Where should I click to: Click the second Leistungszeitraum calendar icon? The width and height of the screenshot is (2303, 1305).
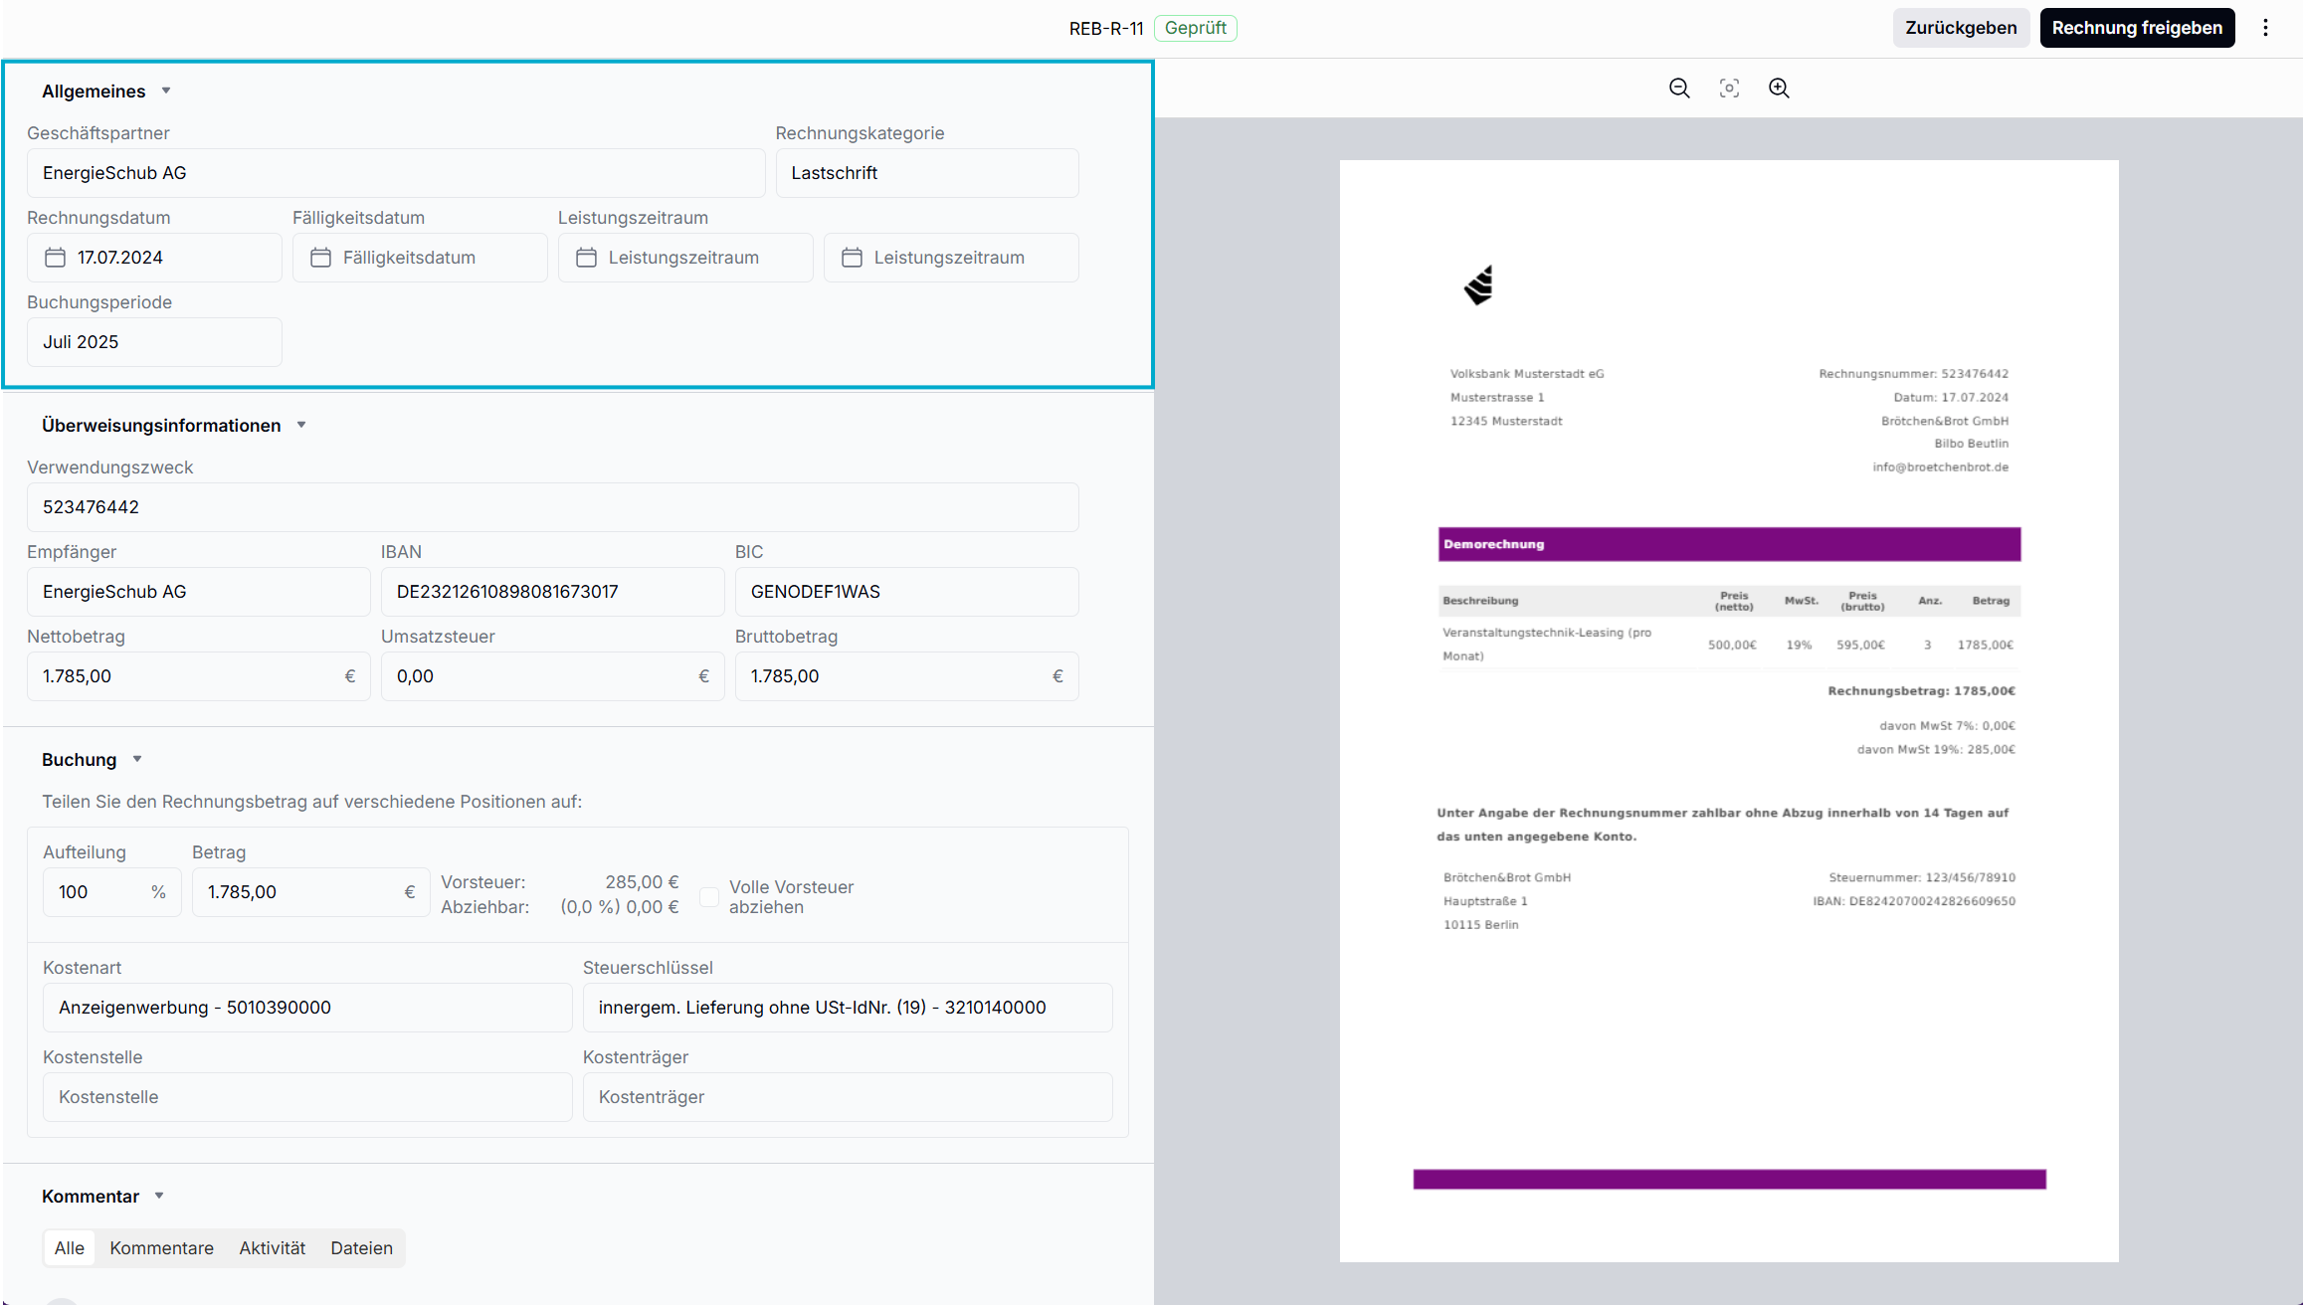pos(852,258)
